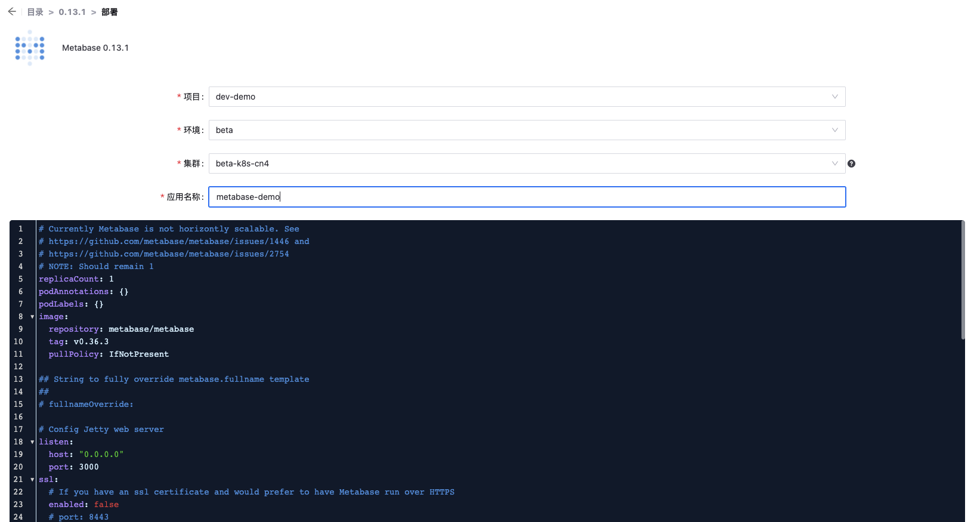
Task: Click the back arrow icon
Action: pos(12,12)
